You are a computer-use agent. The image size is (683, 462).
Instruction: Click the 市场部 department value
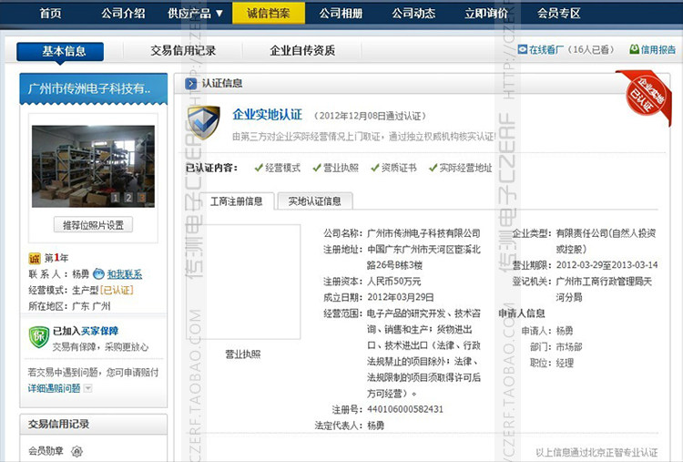click(x=569, y=347)
